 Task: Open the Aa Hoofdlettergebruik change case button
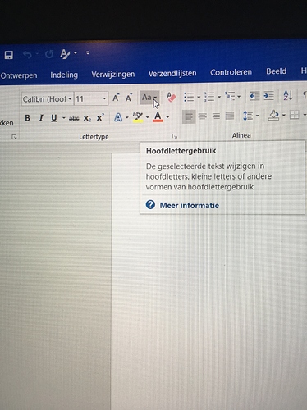point(149,98)
